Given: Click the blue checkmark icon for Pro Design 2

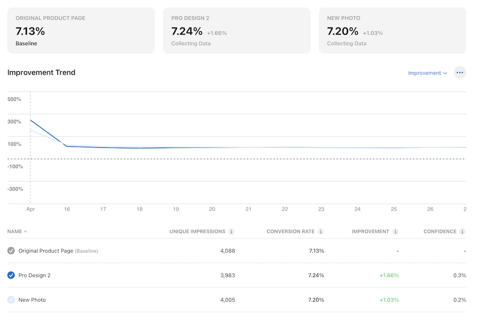Looking at the screenshot, I should click(x=11, y=275).
